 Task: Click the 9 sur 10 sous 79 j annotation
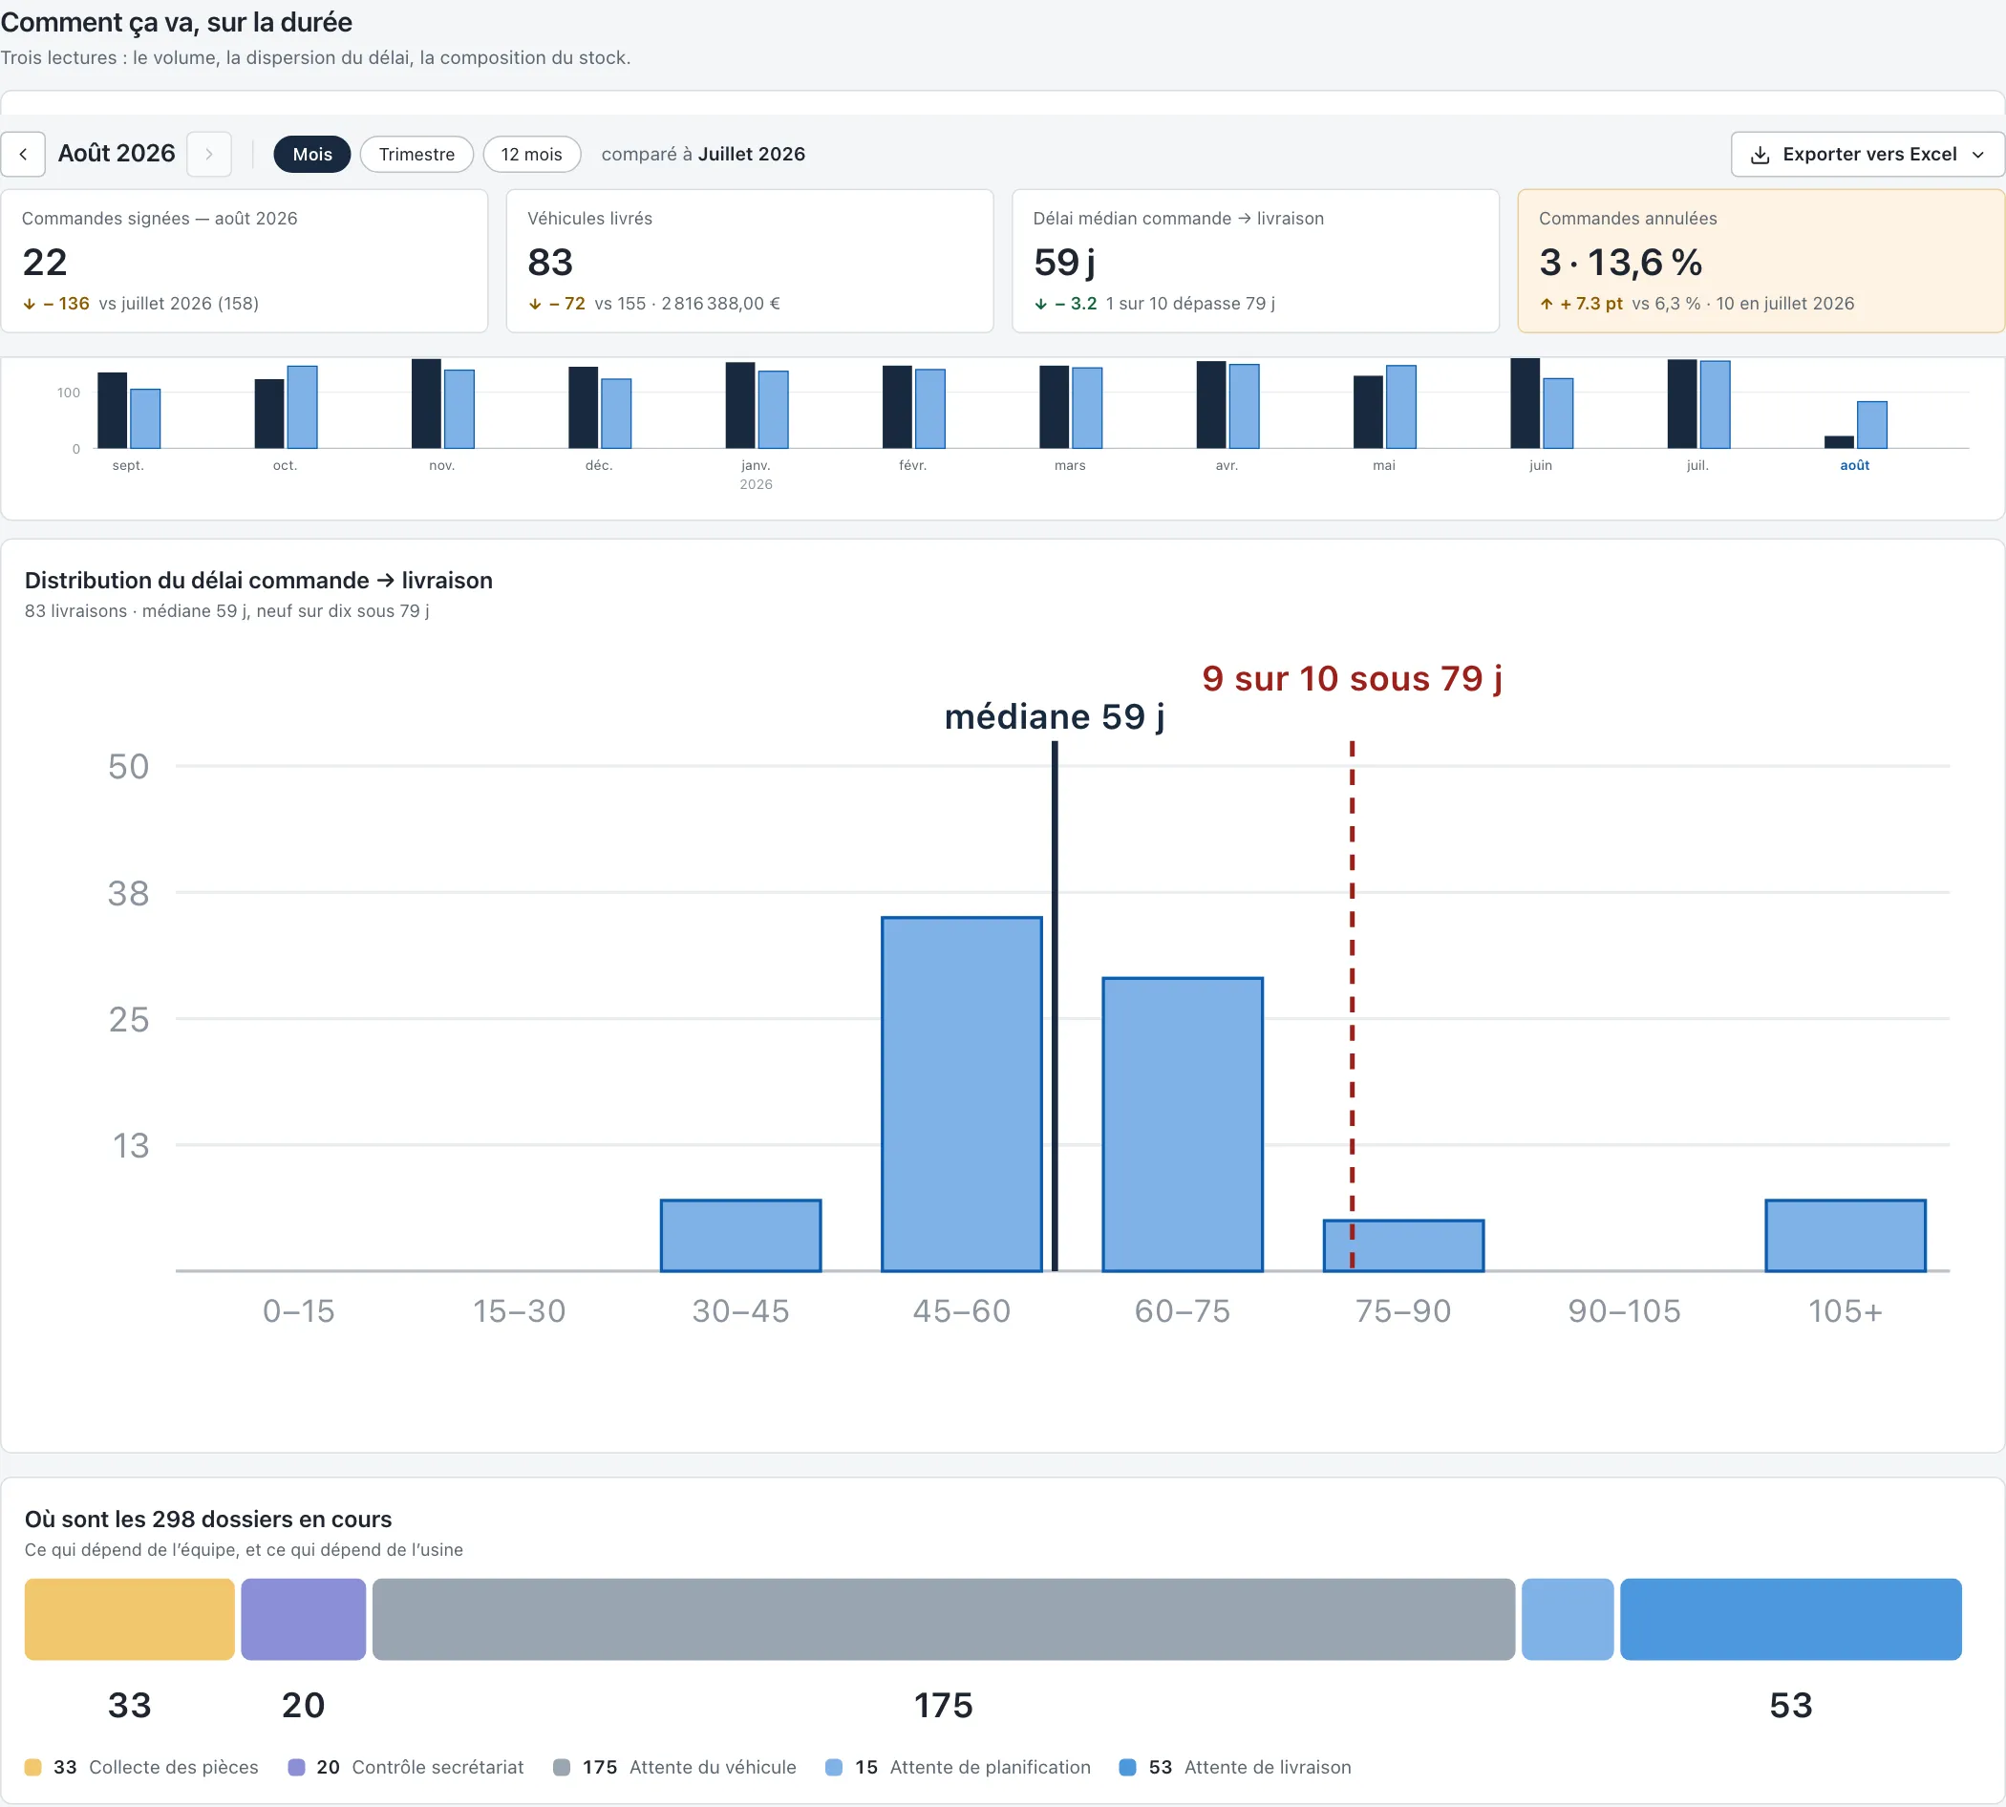coord(1352,678)
